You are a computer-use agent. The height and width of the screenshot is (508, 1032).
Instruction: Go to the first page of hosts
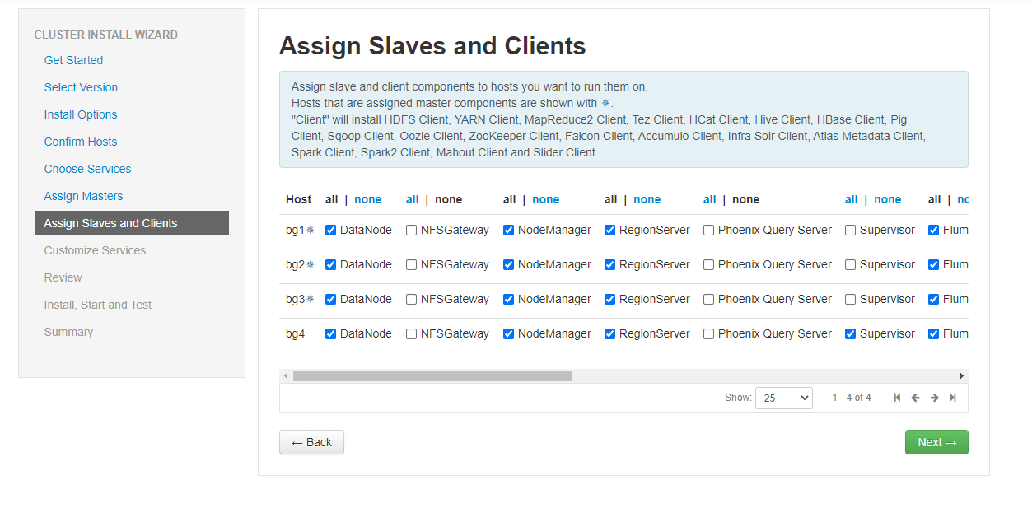(x=897, y=398)
